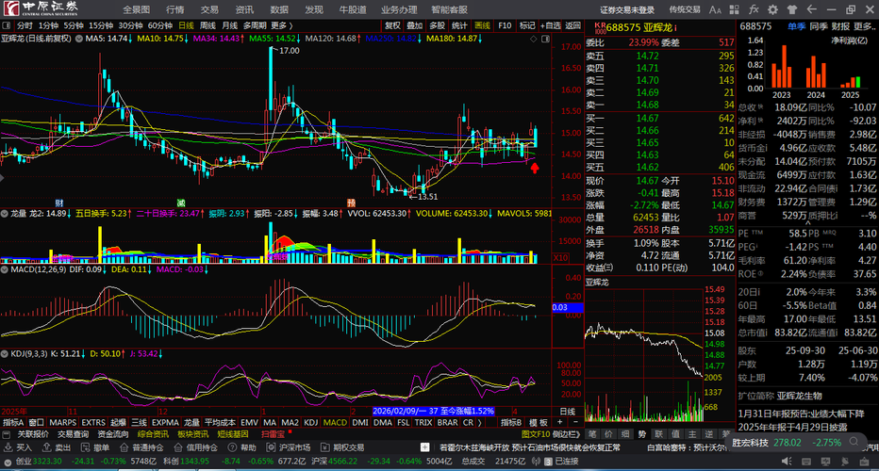Select 单季 in financial panel
The width and height of the screenshot is (879, 471).
click(796, 26)
